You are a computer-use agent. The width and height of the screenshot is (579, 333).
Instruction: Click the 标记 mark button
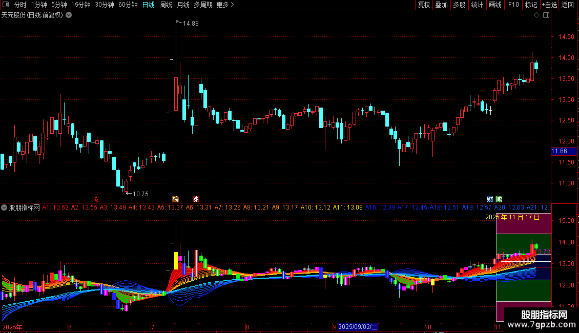(531, 5)
